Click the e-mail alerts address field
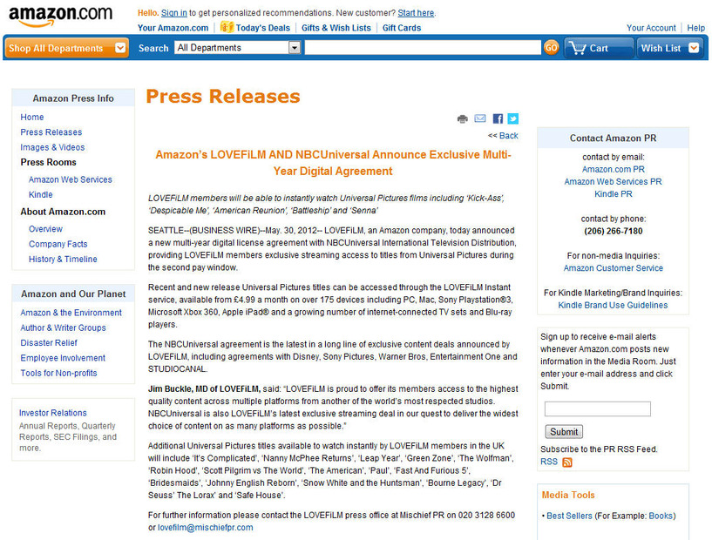Screen dimensions: 712x540 point(598,408)
